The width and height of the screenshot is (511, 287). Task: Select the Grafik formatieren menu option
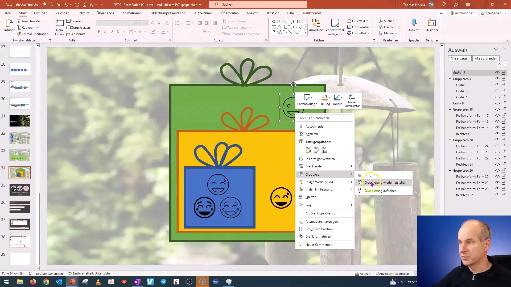click(x=318, y=236)
